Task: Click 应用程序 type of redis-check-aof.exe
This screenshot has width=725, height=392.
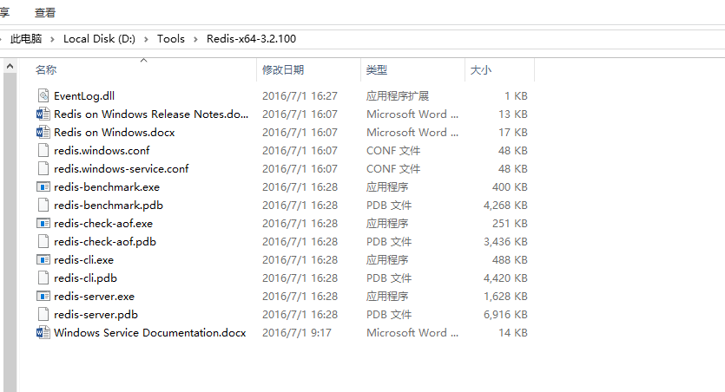Action: tap(387, 224)
